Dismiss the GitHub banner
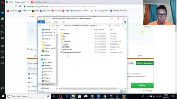Screen dimensions: 177x99 pos(147,27)
